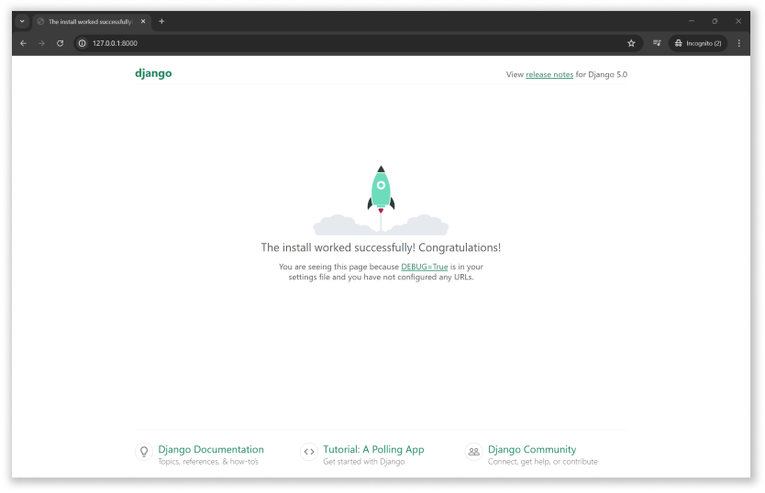The image size is (765, 493).
Task: Click the django logo text
Action: coord(153,73)
